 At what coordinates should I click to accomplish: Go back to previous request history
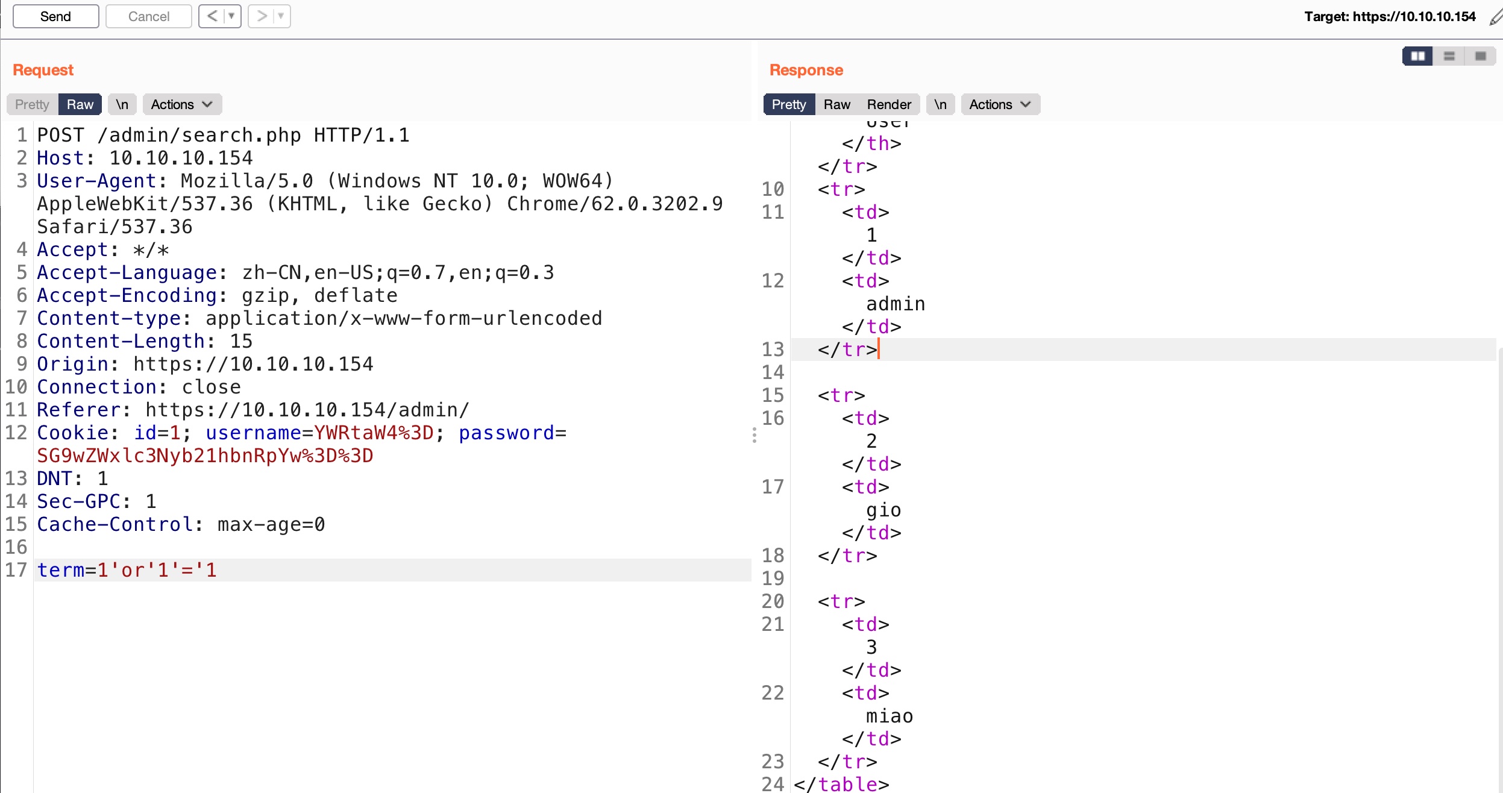tap(212, 16)
